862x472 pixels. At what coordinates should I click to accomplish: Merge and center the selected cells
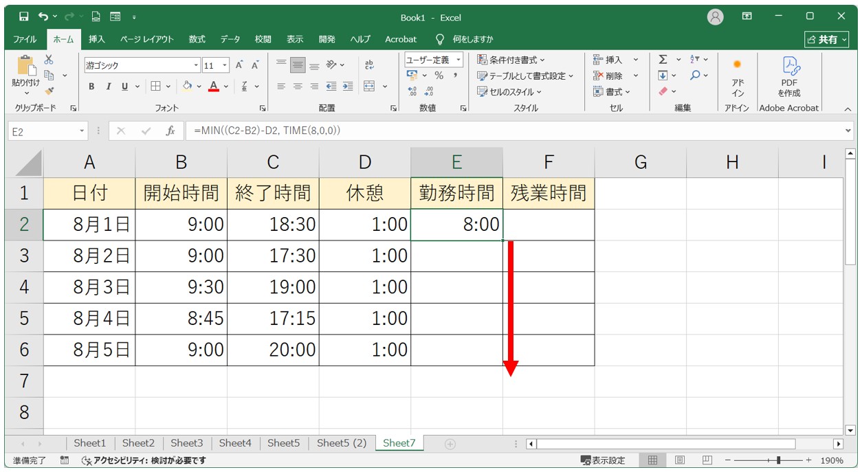370,87
